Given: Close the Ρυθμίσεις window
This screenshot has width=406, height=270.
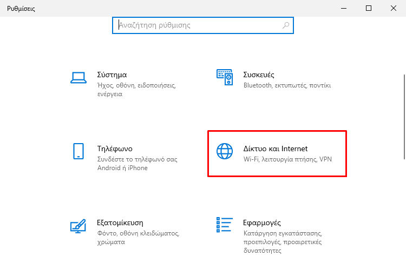Looking at the screenshot, I should 394,8.
